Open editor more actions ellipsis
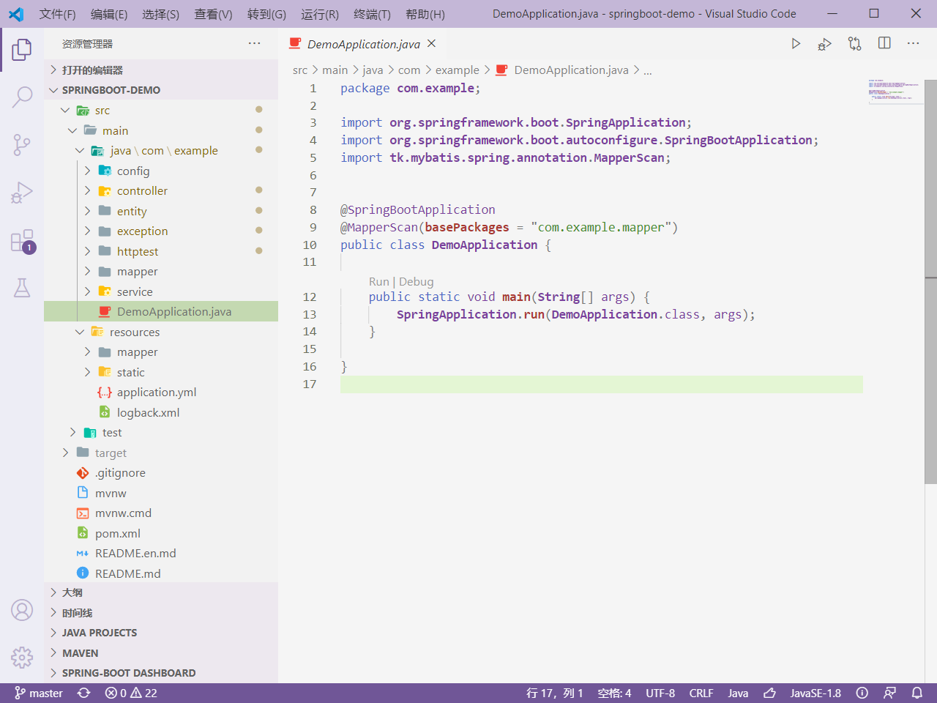 pyautogui.click(x=913, y=43)
